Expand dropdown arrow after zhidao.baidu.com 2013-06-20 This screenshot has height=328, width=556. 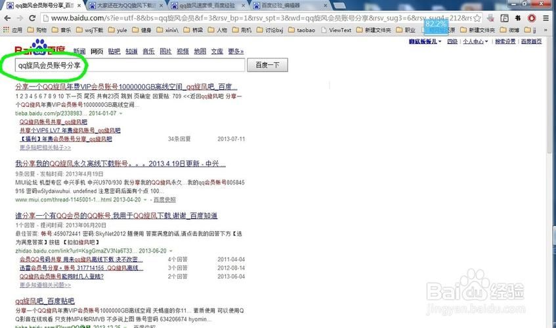pos(171,251)
